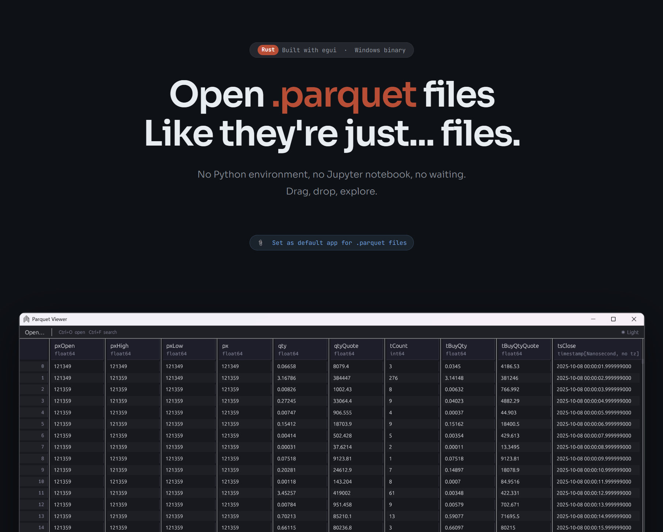
Task: Click 'Set as default app for .parquet files'
Action: (331, 243)
